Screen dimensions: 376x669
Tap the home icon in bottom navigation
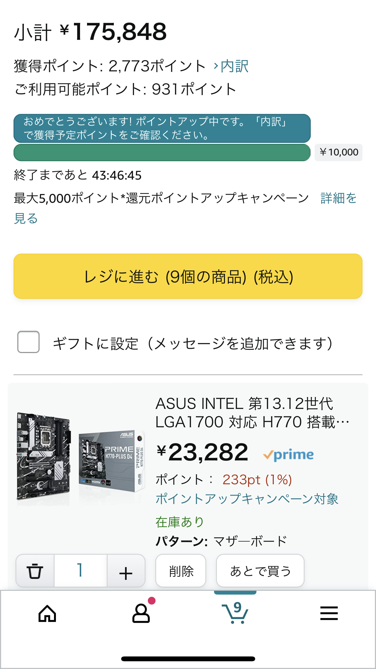tap(47, 613)
